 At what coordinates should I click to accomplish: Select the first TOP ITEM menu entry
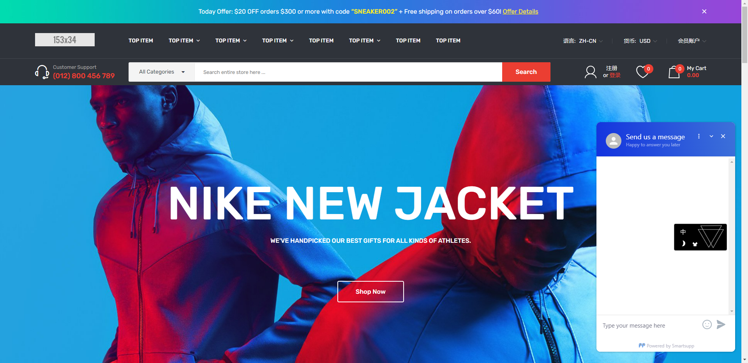tap(141, 40)
